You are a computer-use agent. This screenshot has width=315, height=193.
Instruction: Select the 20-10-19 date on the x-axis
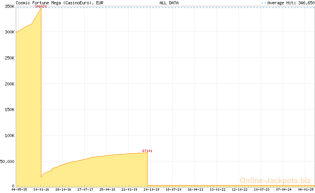151,189
